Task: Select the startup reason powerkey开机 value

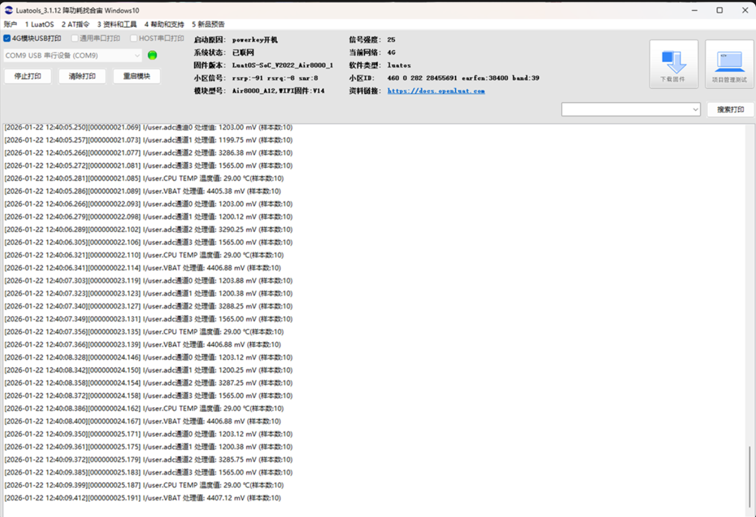Action: [x=255, y=40]
